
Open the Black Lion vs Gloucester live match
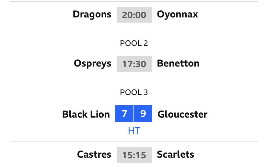[134, 119]
